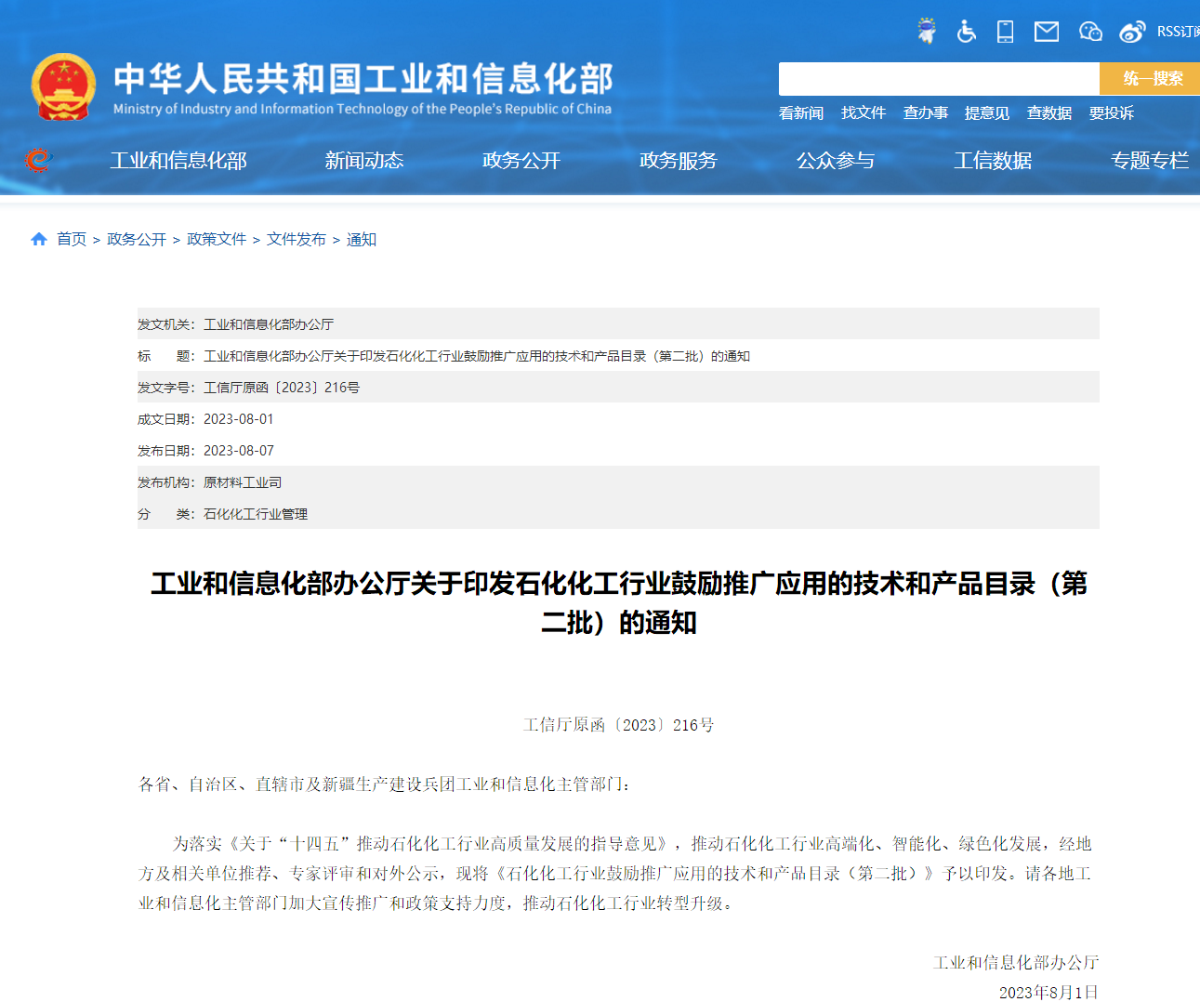Screen dimensions: 1200x1002
Task: Open the 政务服务 navigation menu item
Action: tap(679, 161)
